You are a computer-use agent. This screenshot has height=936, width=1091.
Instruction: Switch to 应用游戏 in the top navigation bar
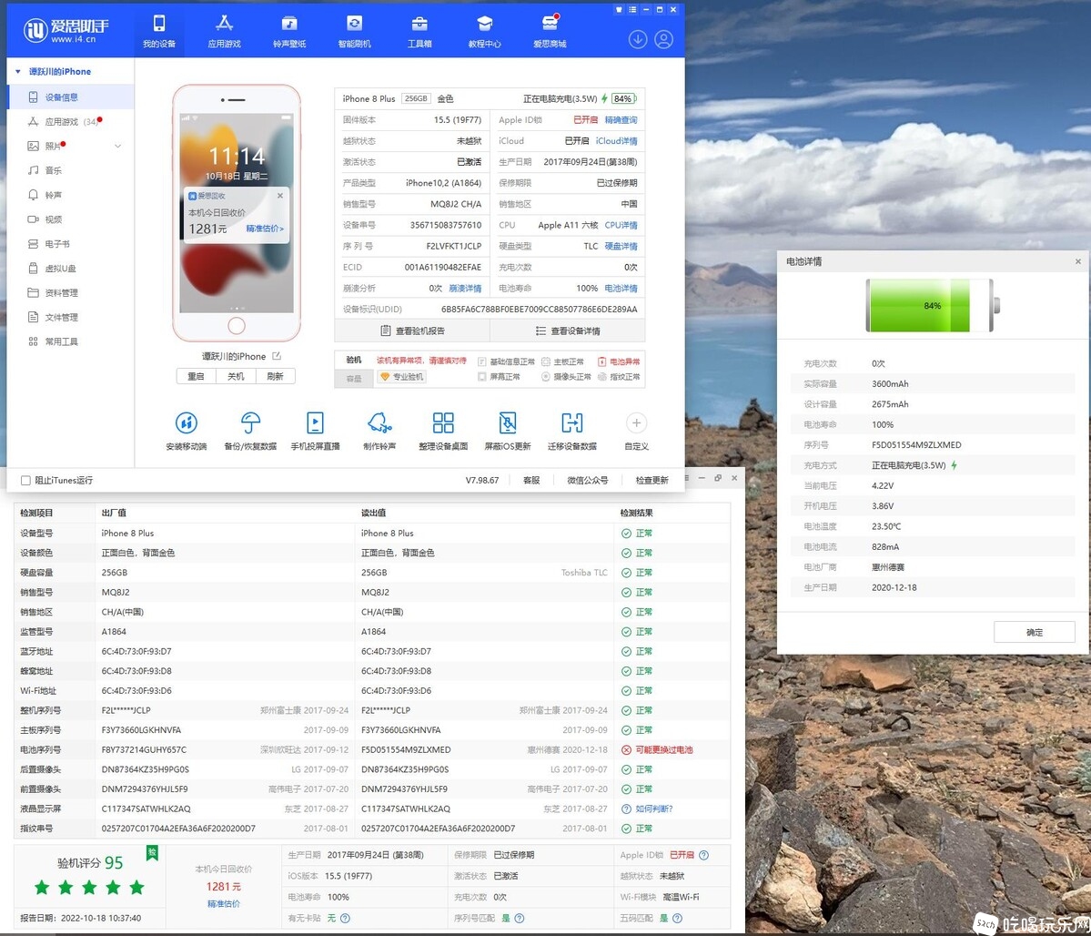[224, 31]
